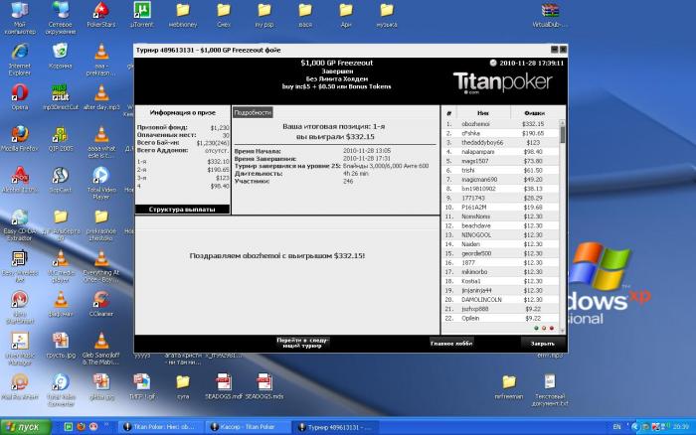Viewport: 696px width, 435px height.
Task: Select player NINOGOOL row
Action: 500,235
